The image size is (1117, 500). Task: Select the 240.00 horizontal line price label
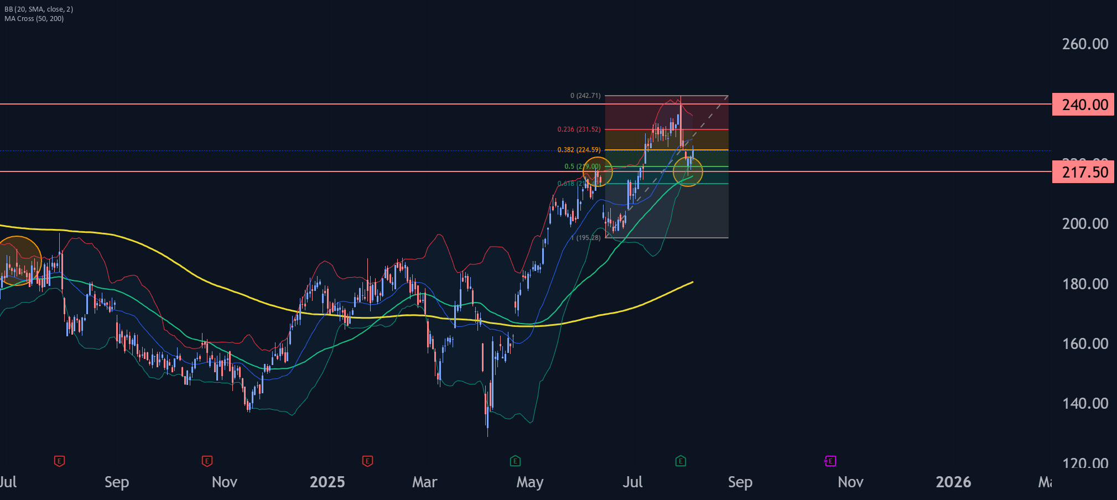[1083, 105]
